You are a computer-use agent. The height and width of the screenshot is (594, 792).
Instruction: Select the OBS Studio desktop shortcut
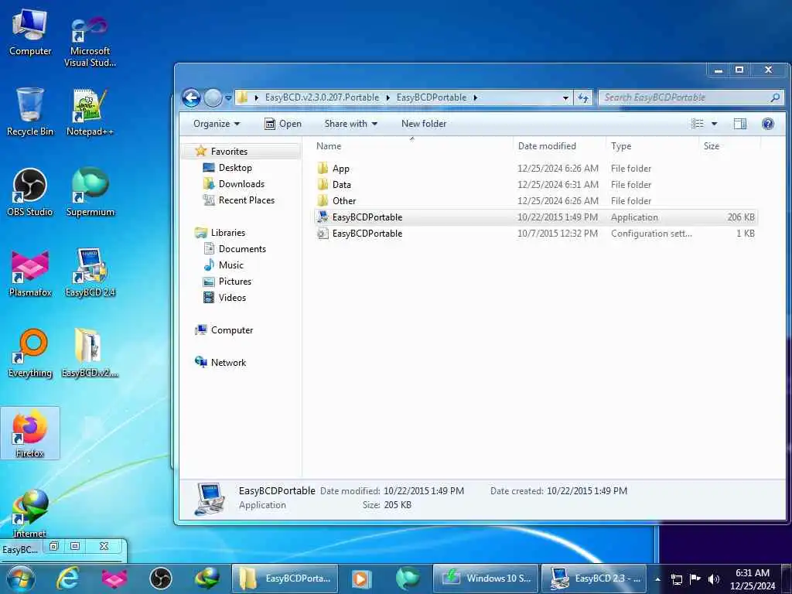click(x=30, y=193)
